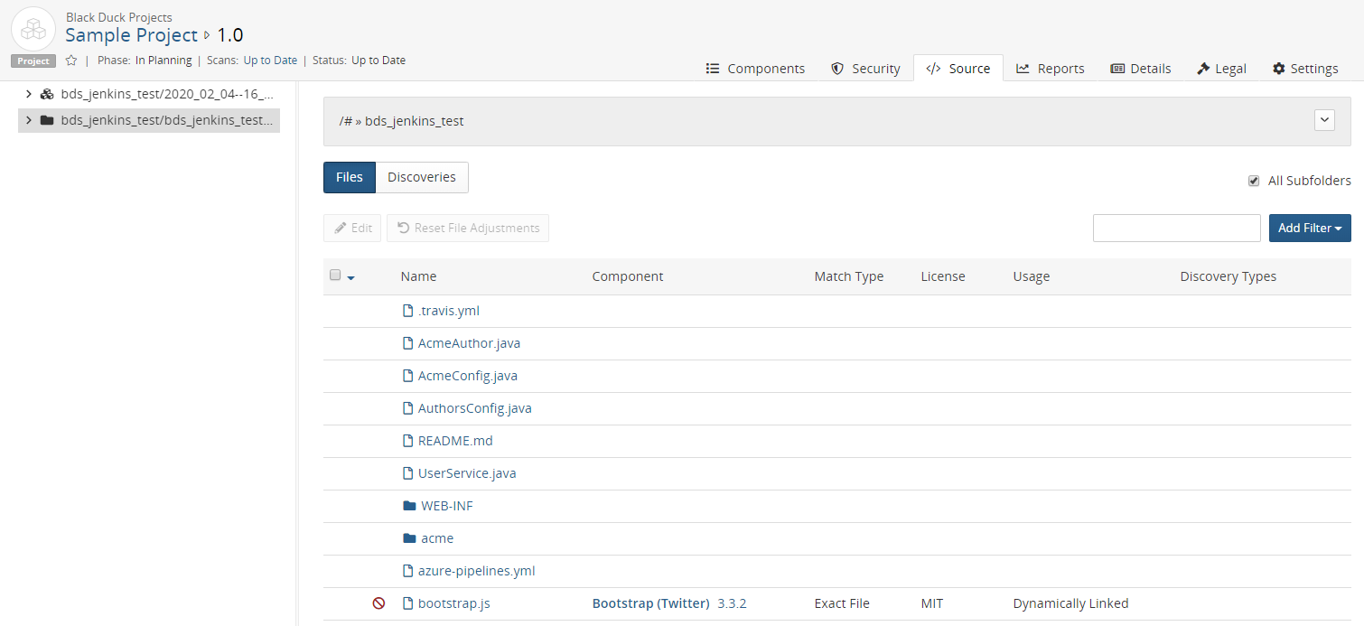1364x626 pixels.
Task: Click the folder icon in the selected tree row
Action: click(47, 120)
